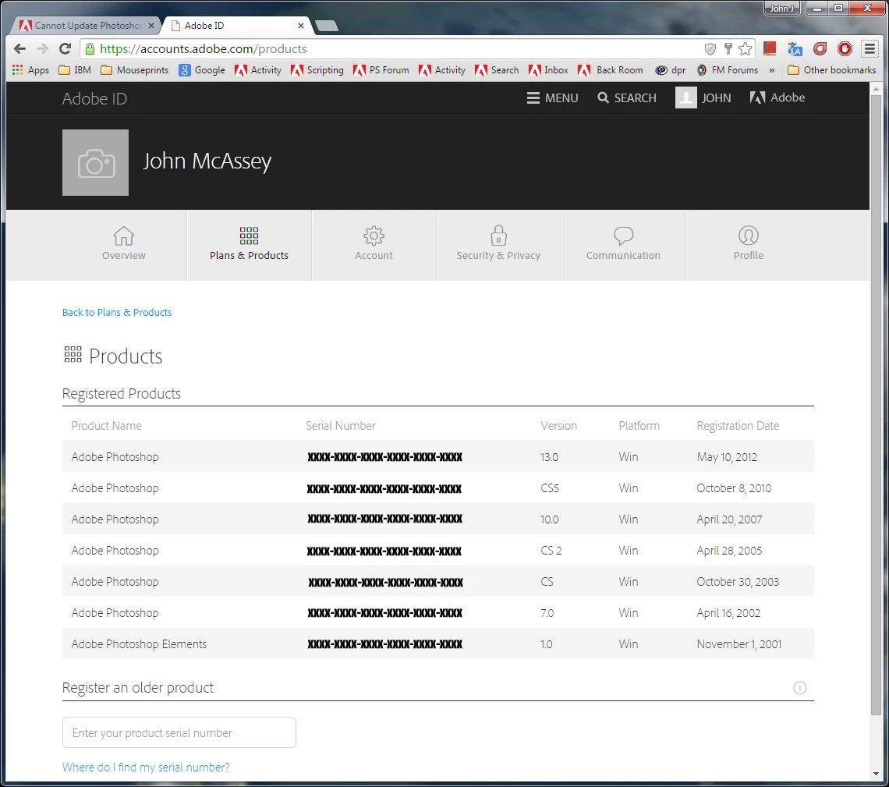The width and height of the screenshot is (889, 787).
Task: Click the key icon in the address bar
Action: pyautogui.click(x=728, y=49)
